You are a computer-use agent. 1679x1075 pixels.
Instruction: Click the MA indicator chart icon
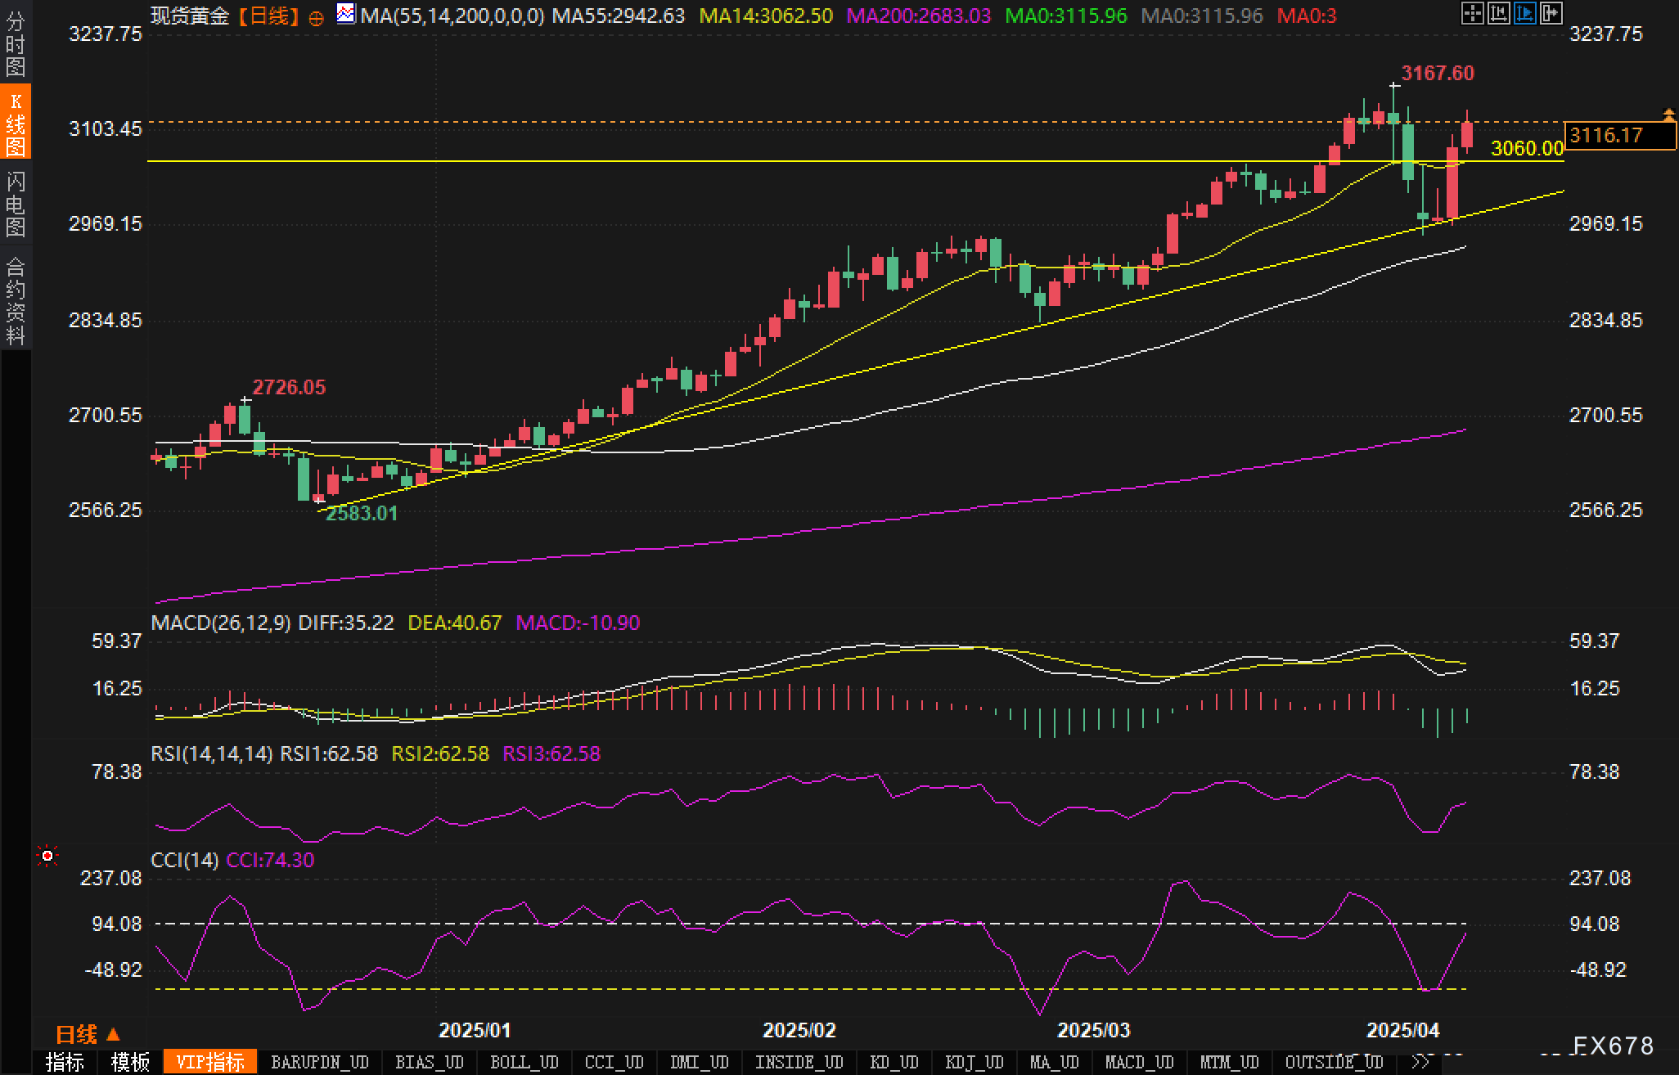(x=346, y=14)
